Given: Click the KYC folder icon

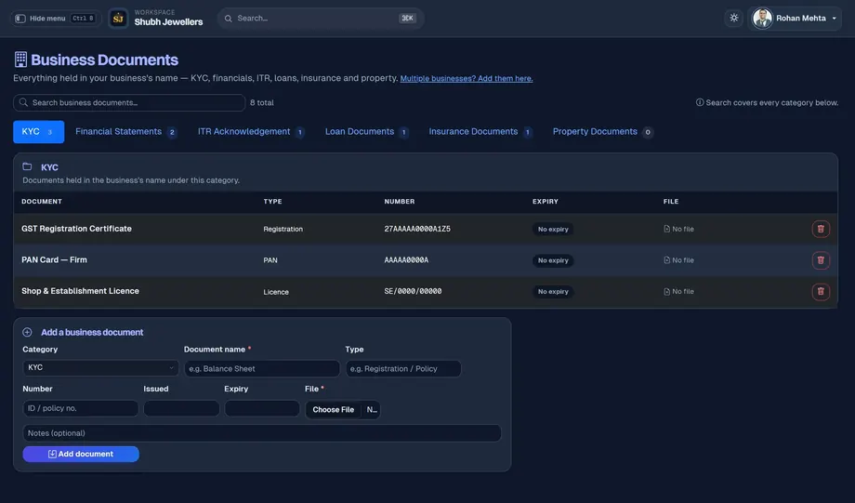Looking at the screenshot, I should click(27, 166).
